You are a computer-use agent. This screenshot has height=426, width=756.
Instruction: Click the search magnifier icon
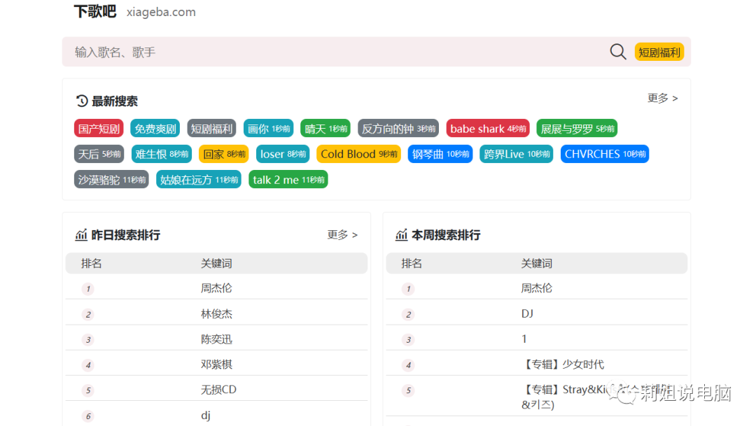coord(617,52)
